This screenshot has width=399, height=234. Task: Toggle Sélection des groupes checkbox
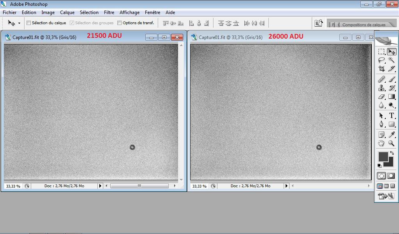coord(72,23)
